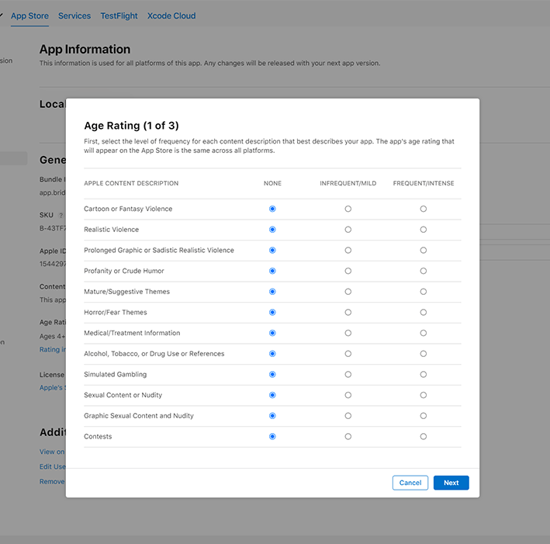Select Infrequent/Mild for Realistic Violence
Viewport: 550px width, 544px height.
click(x=348, y=230)
